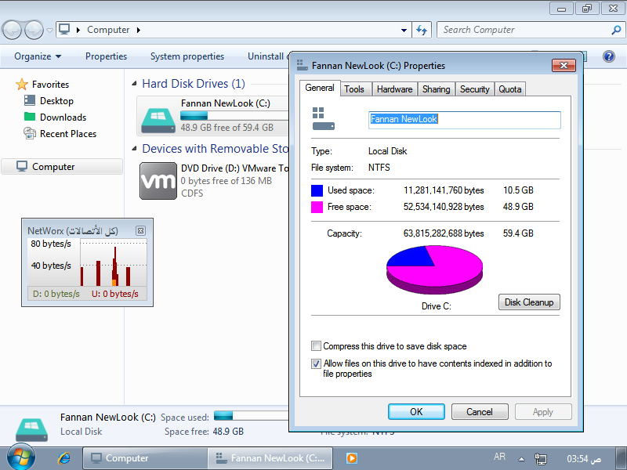Image resolution: width=627 pixels, height=470 pixels.
Task: Click the Forward navigation arrow in Explorer
Action: (34, 30)
